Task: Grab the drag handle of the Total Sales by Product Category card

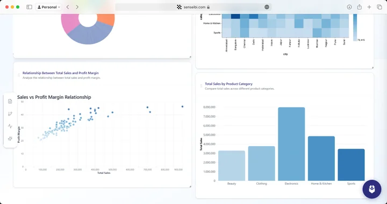Action: point(201,86)
